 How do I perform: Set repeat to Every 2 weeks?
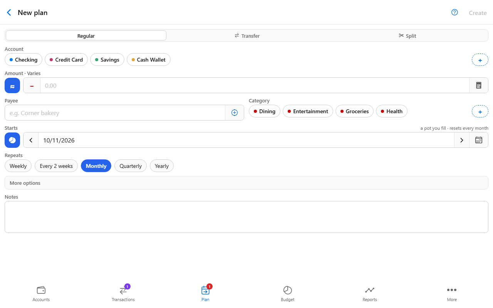56,166
